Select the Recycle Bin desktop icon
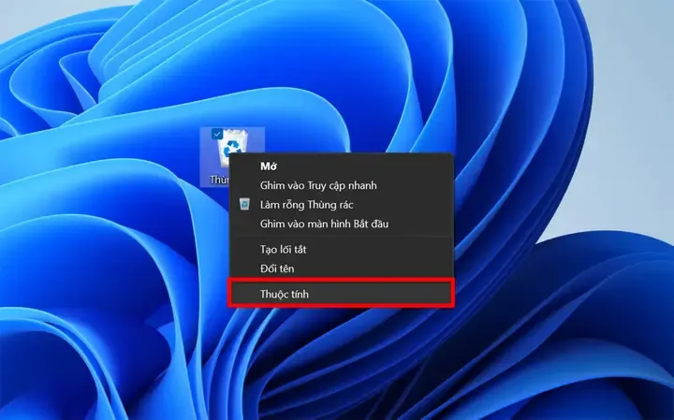The height and width of the screenshot is (420, 674). pos(232,147)
